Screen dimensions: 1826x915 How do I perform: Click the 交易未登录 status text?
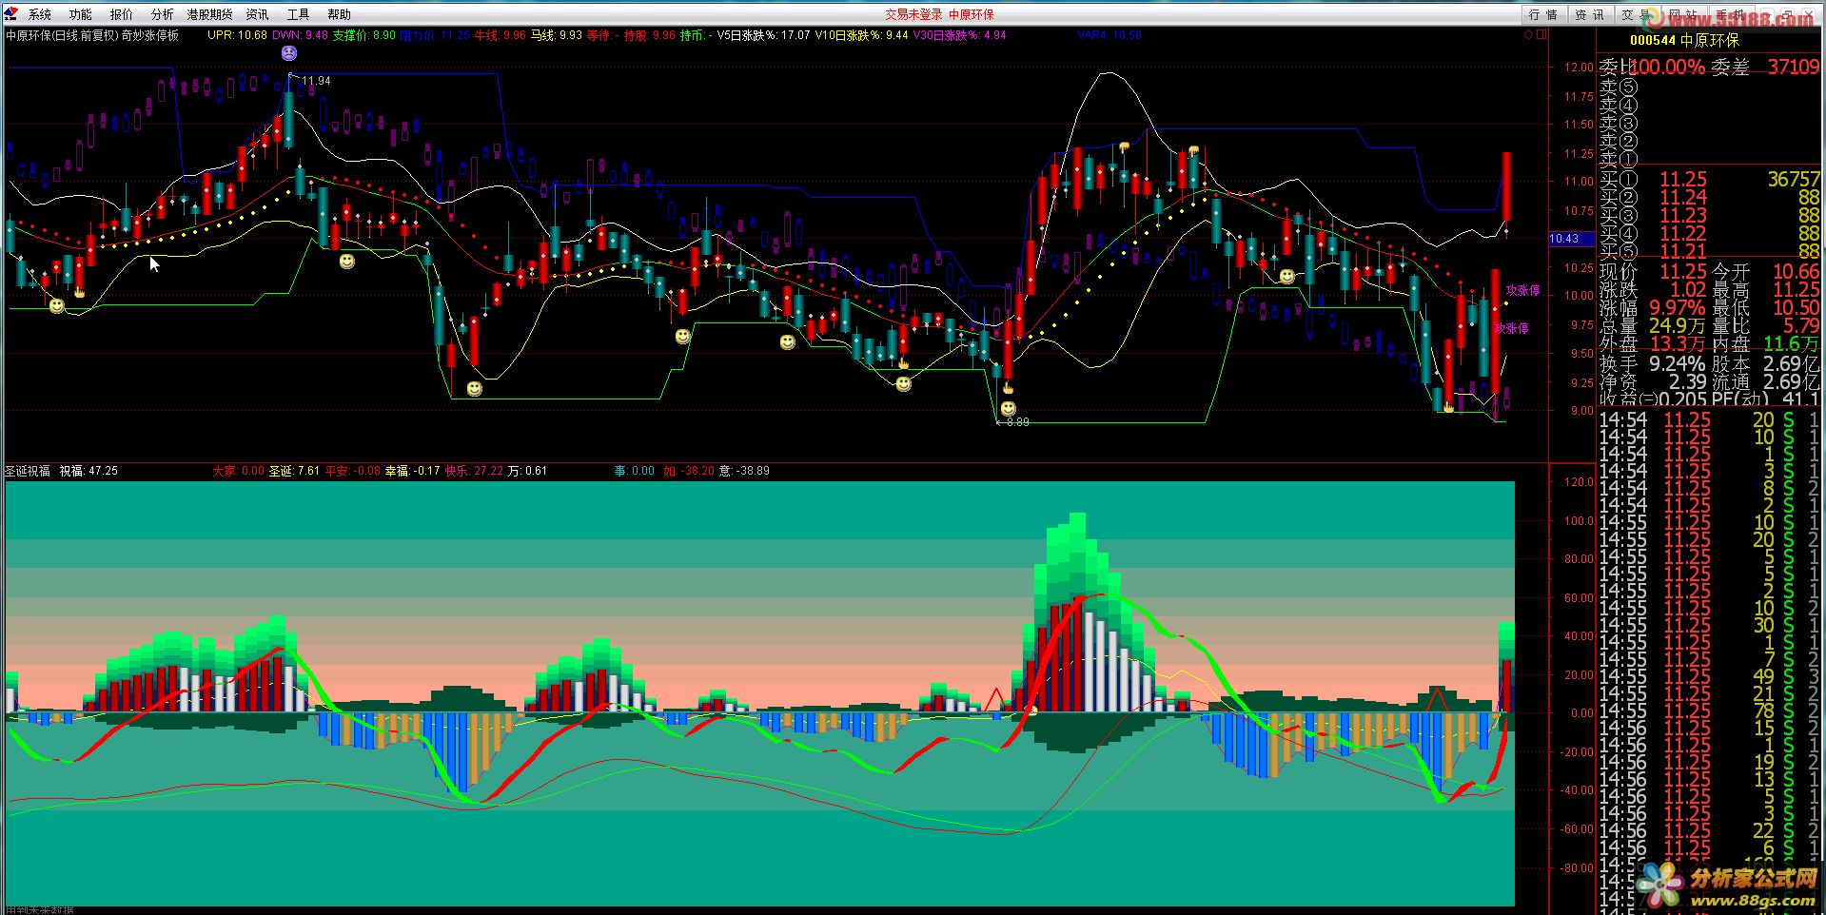click(913, 14)
